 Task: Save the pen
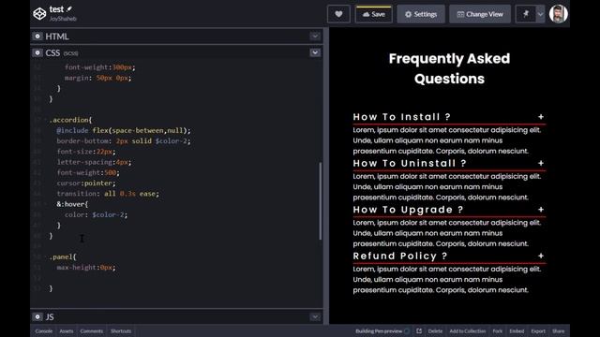click(373, 14)
